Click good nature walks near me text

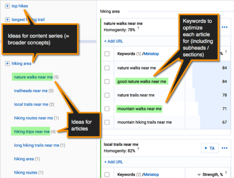(142, 82)
